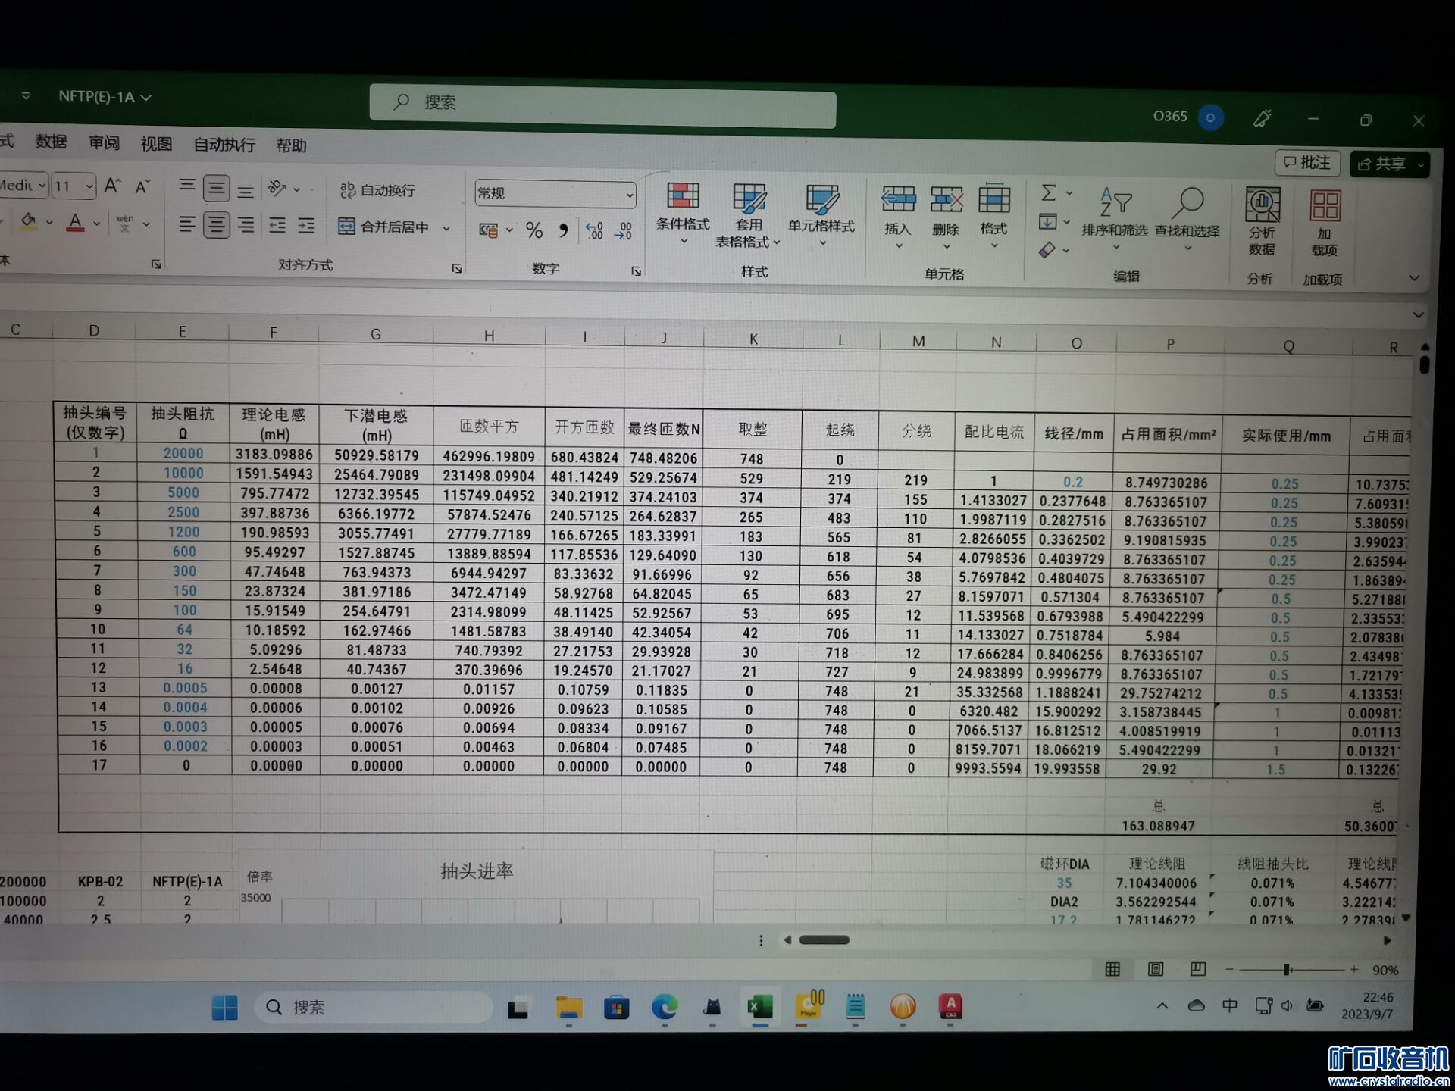This screenshot has height=1091, width=1455.
Task: Open Sort and Filter tool
Action: point(1115,203)
